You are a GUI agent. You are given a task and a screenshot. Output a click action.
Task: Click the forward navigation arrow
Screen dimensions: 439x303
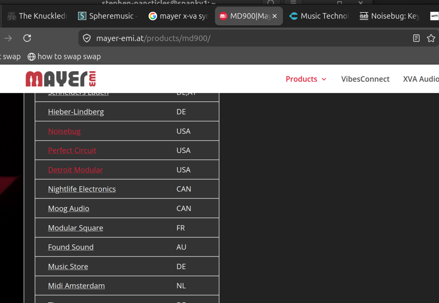coord(8,38)
